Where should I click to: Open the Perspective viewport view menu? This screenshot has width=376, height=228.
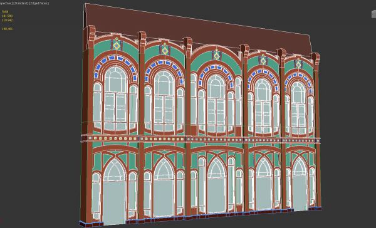(x=6, y=3)
